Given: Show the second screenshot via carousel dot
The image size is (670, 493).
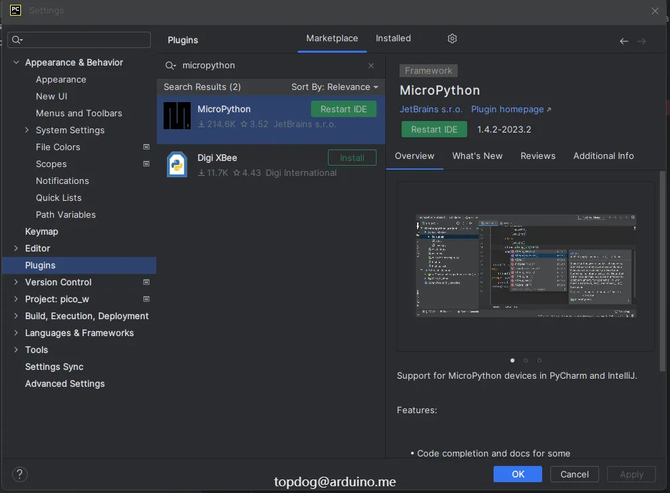Looking at the screenshot, I should (526, 360).
